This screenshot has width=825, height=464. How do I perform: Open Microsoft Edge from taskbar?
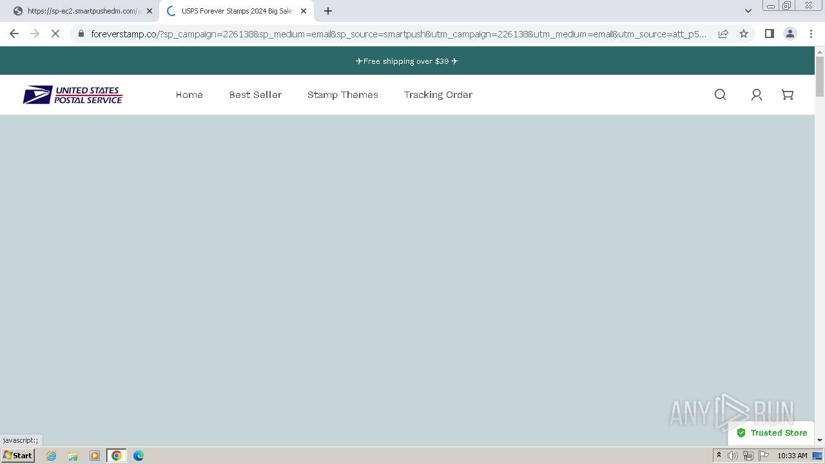coord(139,456)
